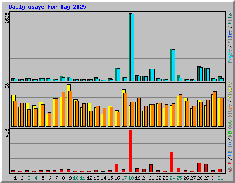Click the Sites legend label
Screen dimensions: 235x183
[x=230, y=111]
